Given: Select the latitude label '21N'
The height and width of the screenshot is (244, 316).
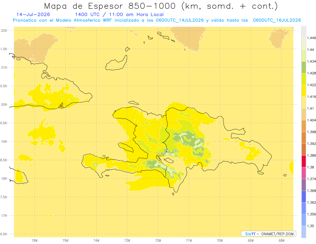Looking at the screenshot, I should tap(4, 67).
